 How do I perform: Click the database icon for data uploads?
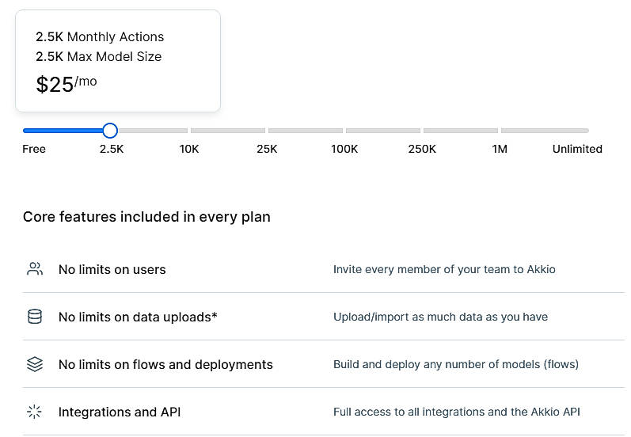point(34,317)
